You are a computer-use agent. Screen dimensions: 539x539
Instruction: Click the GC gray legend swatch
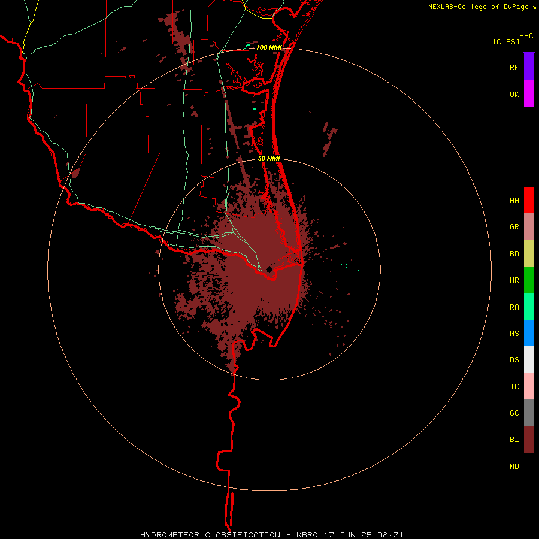pyautogui.click(x=529, y=413)
